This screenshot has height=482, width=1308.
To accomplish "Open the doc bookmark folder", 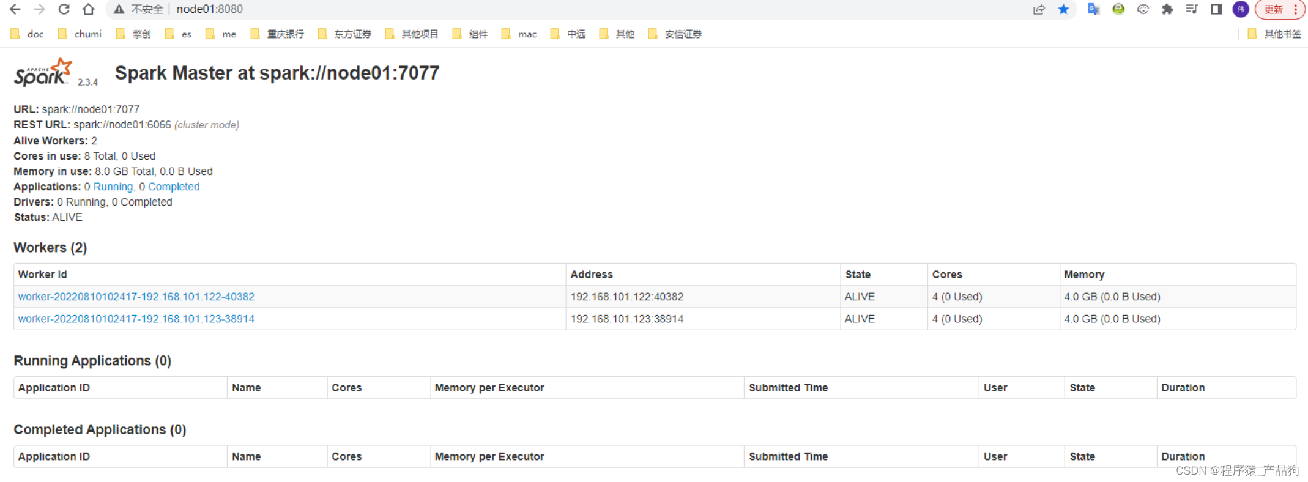I will tap(28, 34).
